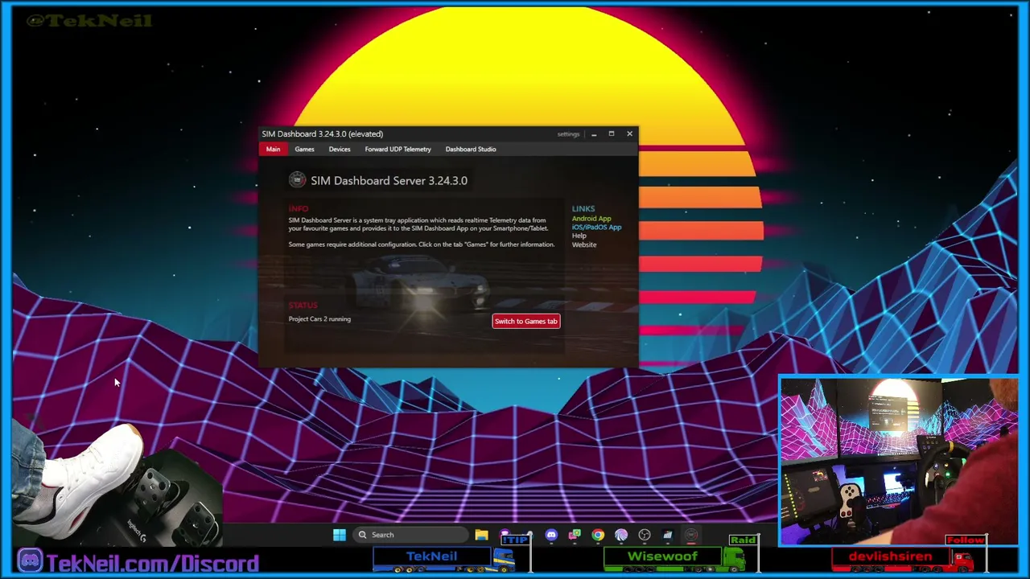Click the SIM Dashboard taskbar icon
Viewport: 1030px width, 579px height.
click(x=691, y=535)
